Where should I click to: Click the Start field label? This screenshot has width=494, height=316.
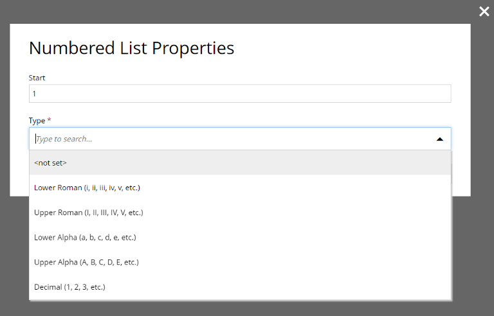37,78
